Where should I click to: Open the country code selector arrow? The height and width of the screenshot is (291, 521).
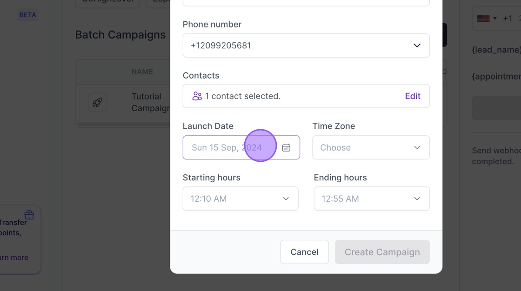coord(495,18)
